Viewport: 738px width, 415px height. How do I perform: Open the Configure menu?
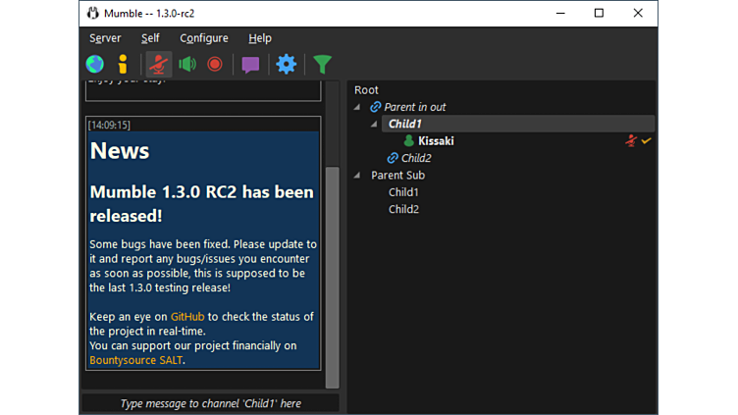204,38
